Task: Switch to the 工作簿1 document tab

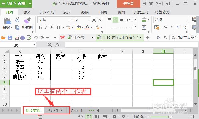Action: coord(80,37)
